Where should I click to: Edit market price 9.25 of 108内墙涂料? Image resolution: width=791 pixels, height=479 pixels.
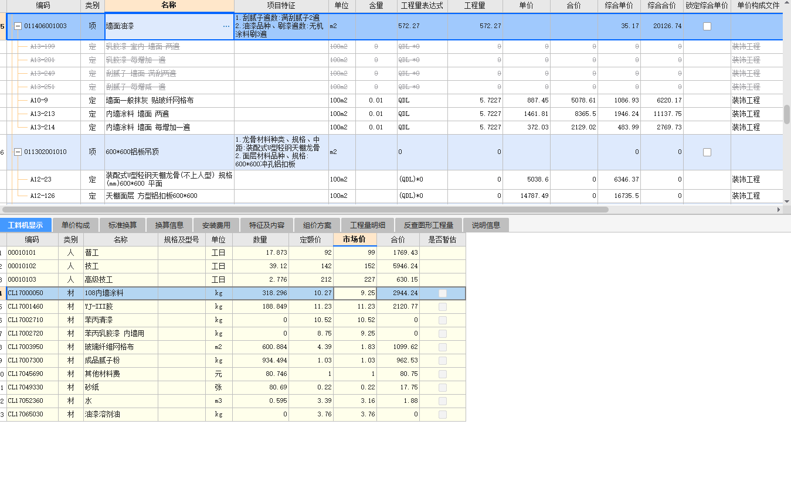click(355, 293)
